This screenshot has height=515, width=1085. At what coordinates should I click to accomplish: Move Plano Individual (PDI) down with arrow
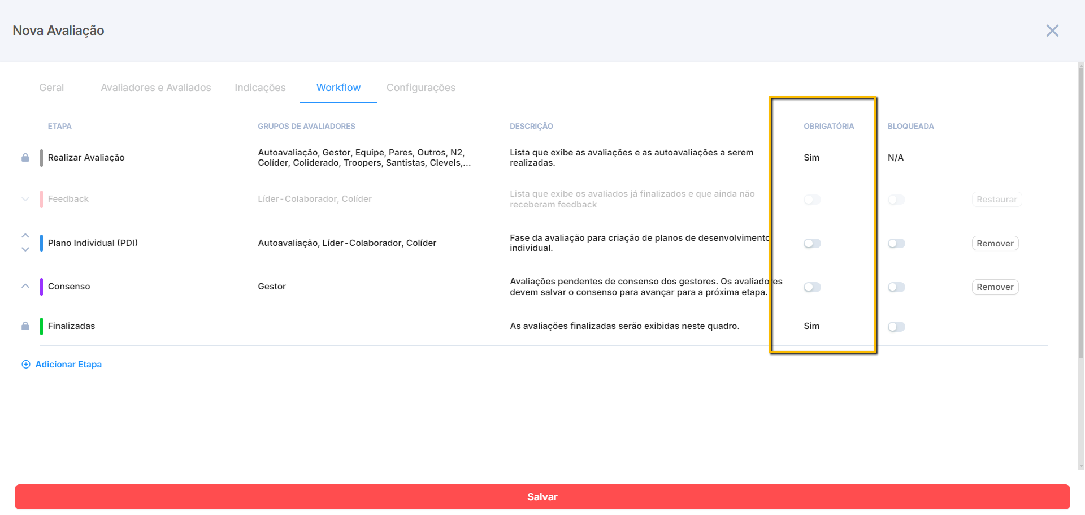pyautogui.click(x=25, y=249)
